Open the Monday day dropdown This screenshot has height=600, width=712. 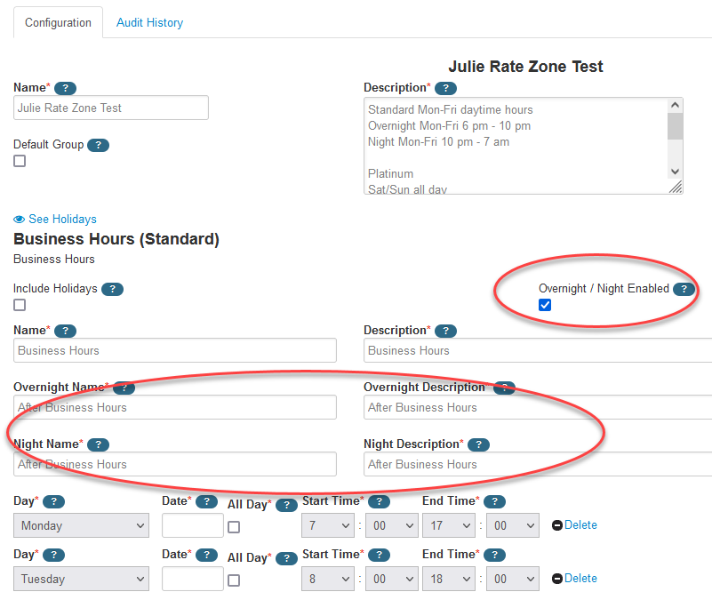(81, 525)
